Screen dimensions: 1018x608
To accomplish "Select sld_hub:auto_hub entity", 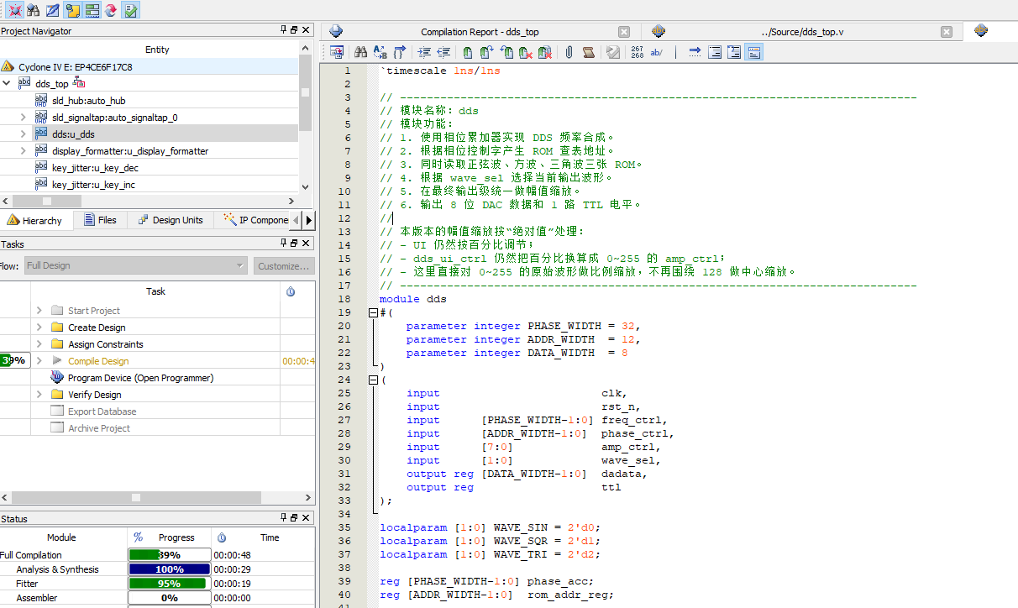I will pos(88,101).
